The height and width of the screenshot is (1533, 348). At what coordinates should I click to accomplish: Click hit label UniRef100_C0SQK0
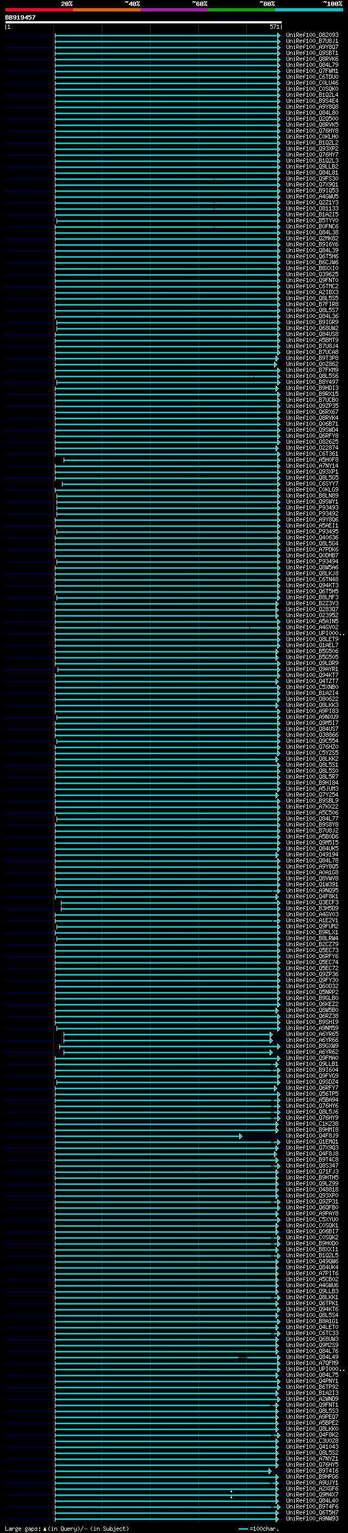(312, 89)
